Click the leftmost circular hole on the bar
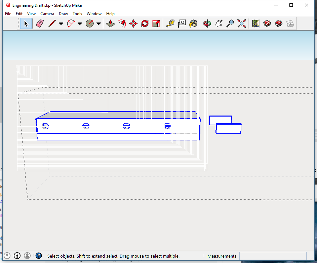The image size is (317, 263). click(45, 126)
